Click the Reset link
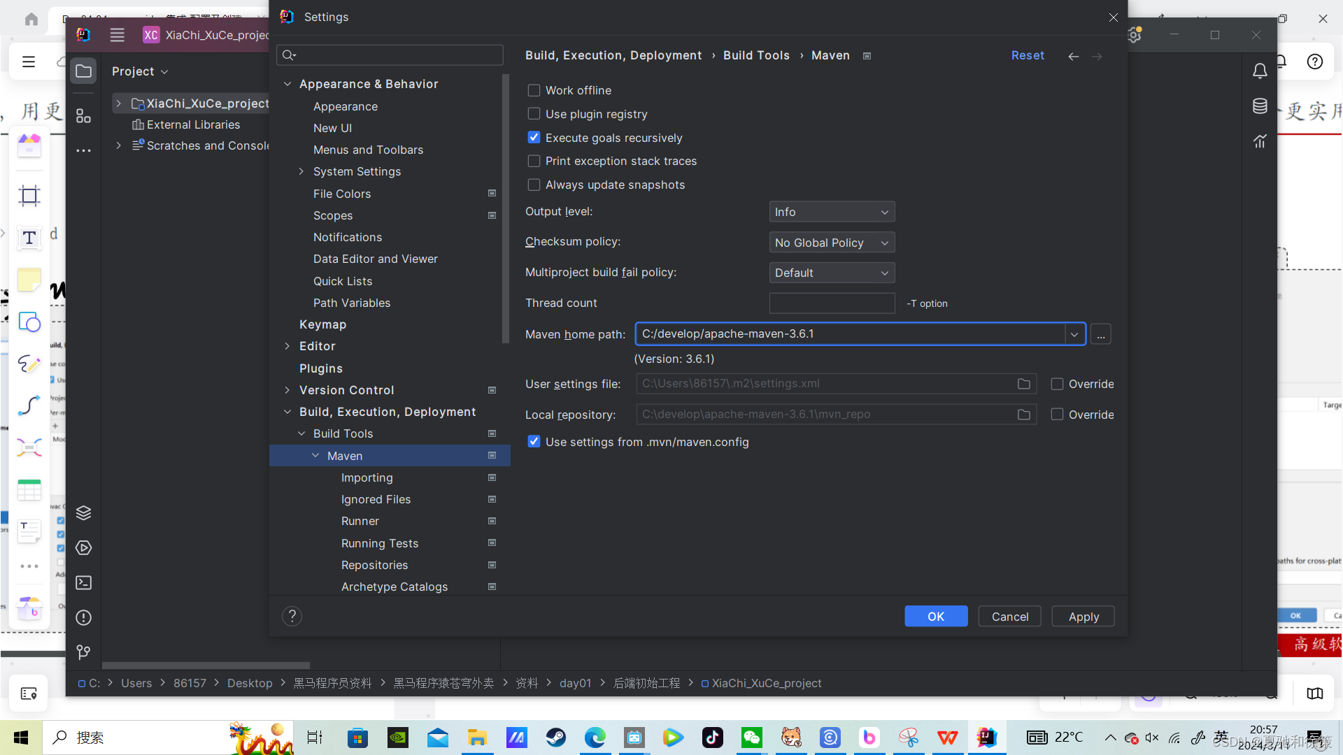Viewport: 1343px width, 755px height. tap(1028, 55)
